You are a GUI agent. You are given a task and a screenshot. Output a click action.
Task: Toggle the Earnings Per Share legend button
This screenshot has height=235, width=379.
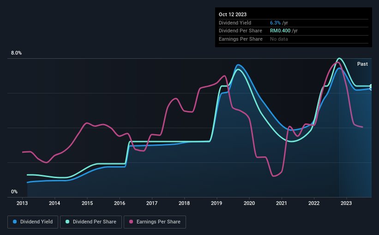click(155, 222)
